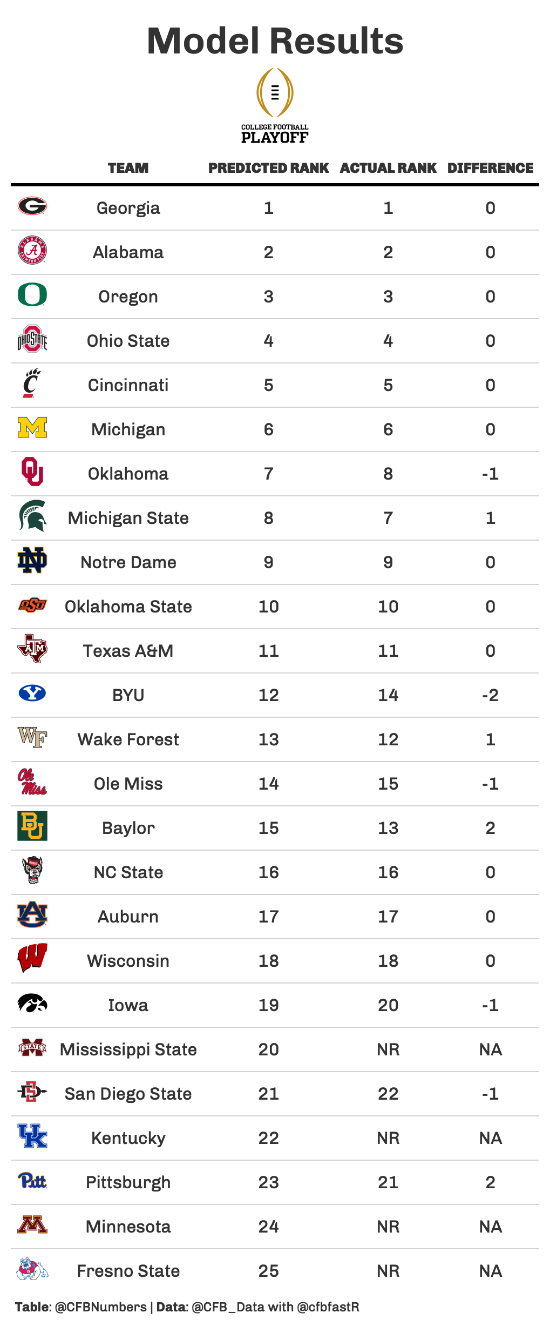Select the Mississippi State team name
Viewport: 550px width, 1333px height.
pyautogui.click(x=128, y=1049)
